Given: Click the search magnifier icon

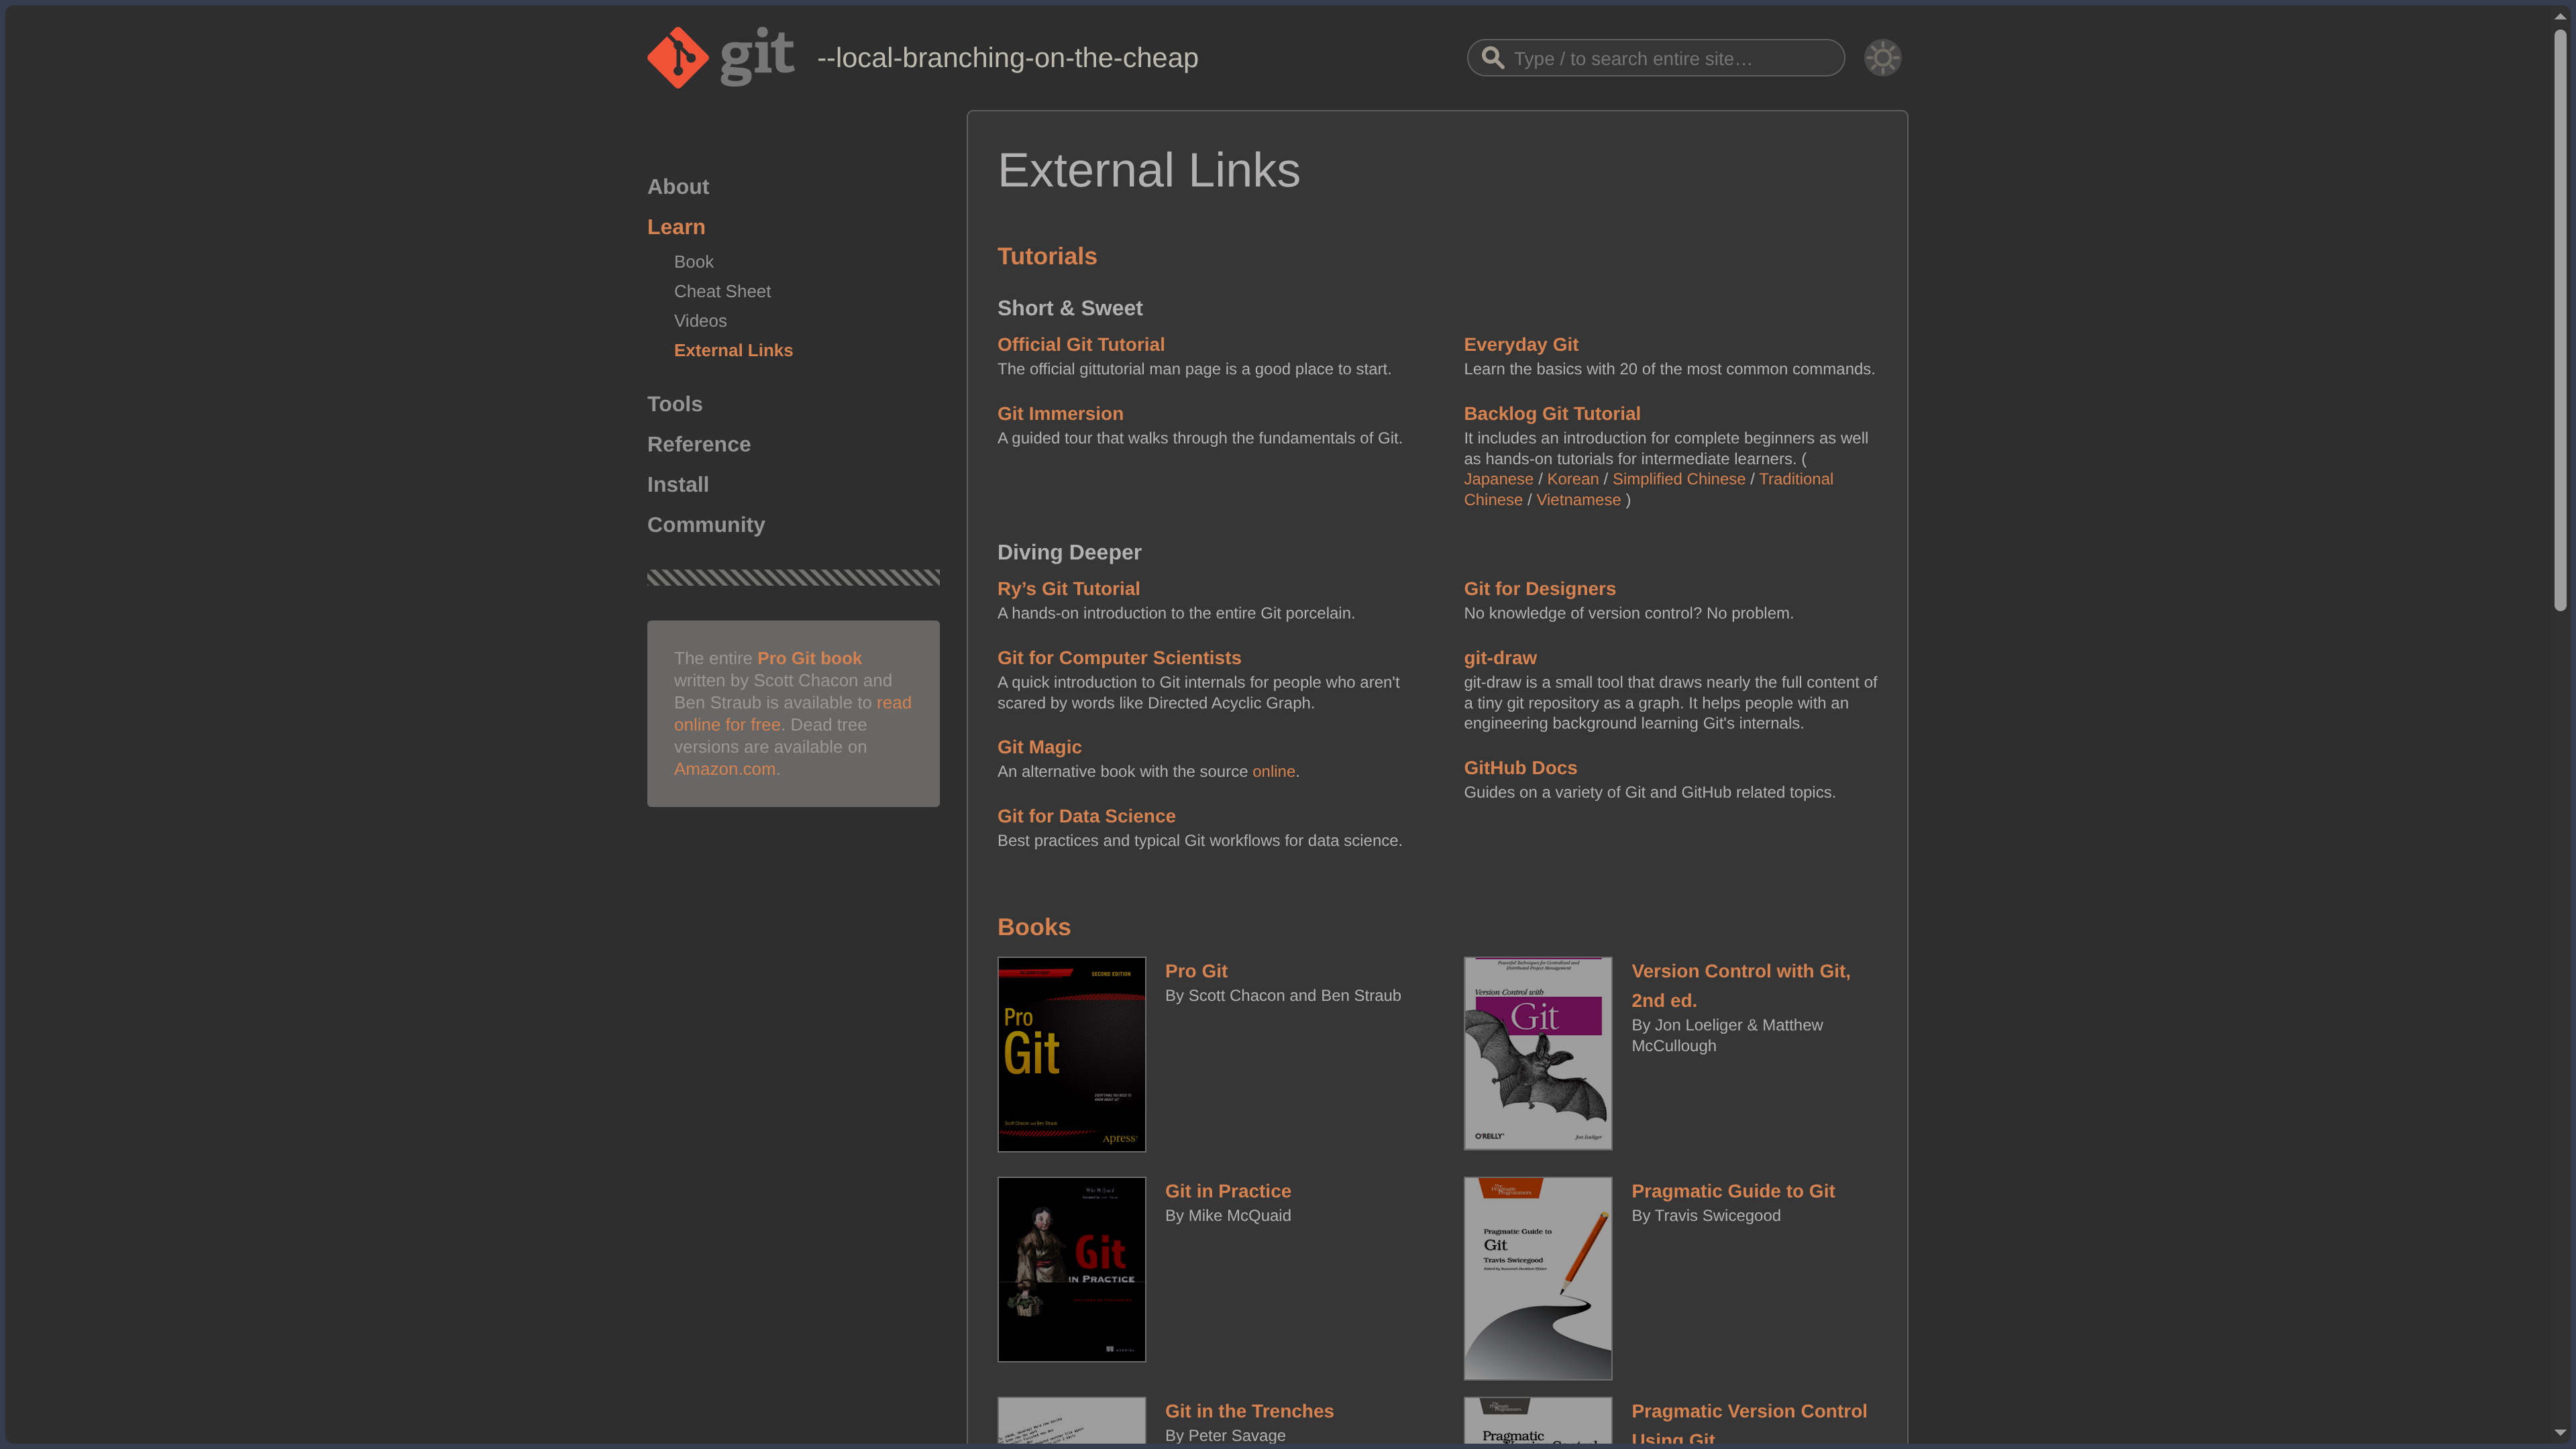Looking at the screenshot, I should (1492, 58).
